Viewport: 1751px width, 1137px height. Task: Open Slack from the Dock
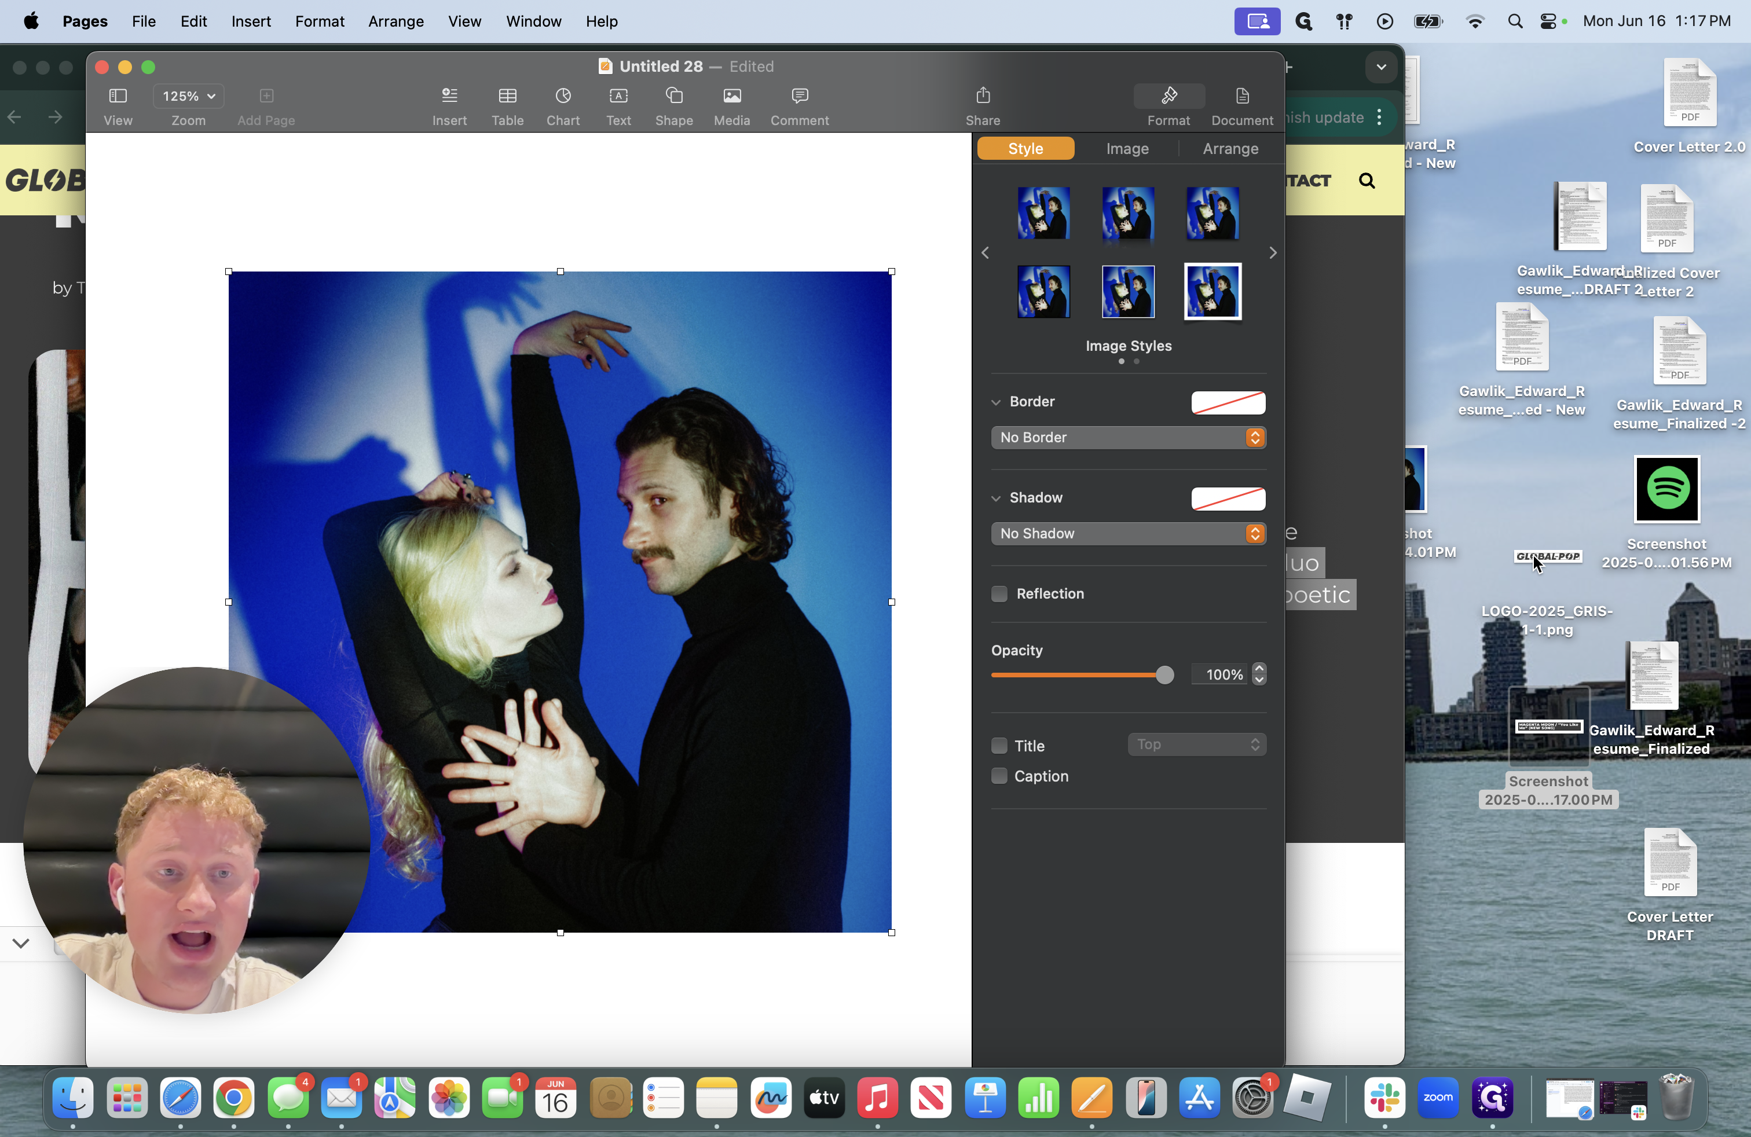[1384, 1098]
